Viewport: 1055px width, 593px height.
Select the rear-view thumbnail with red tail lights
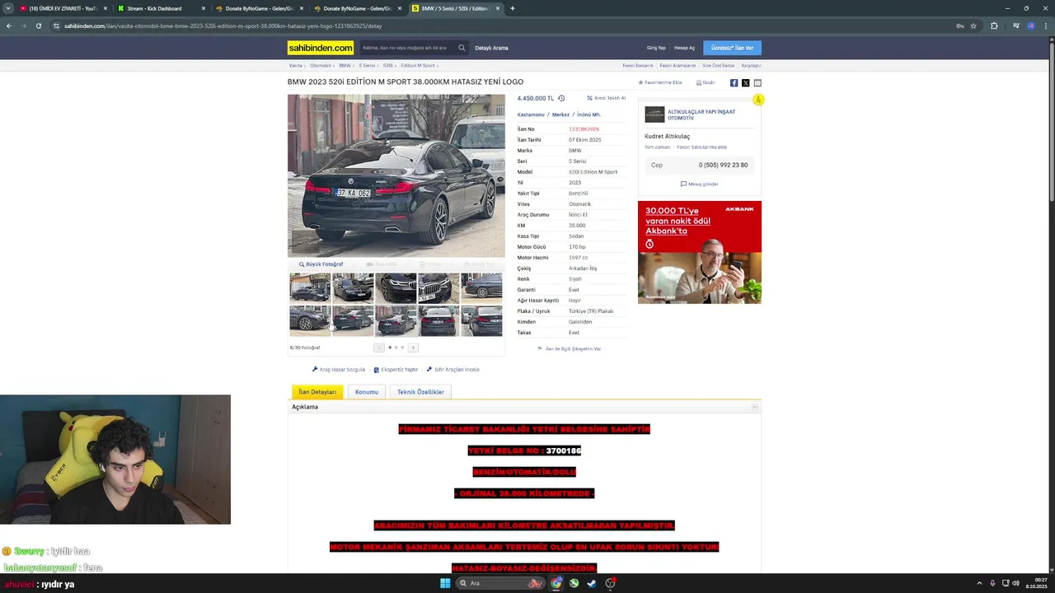438,320
